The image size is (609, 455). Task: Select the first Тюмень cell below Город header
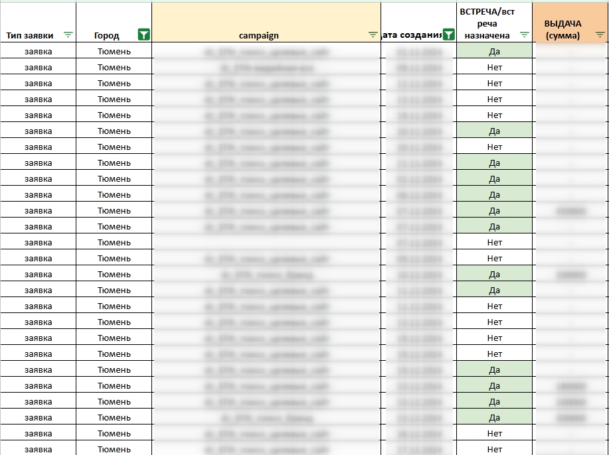pos(114,51)
